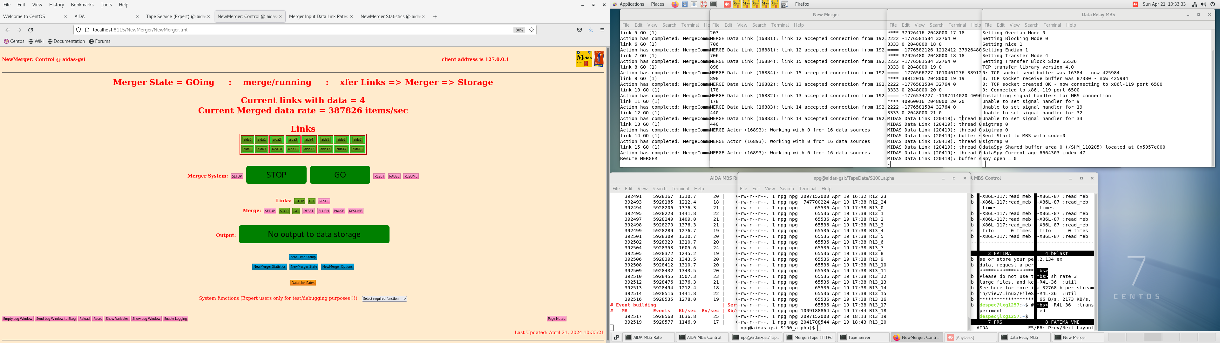This screenshot has height=343, width=1220.
Task: Click the No output to data storage bar
Action: point(314,234)
